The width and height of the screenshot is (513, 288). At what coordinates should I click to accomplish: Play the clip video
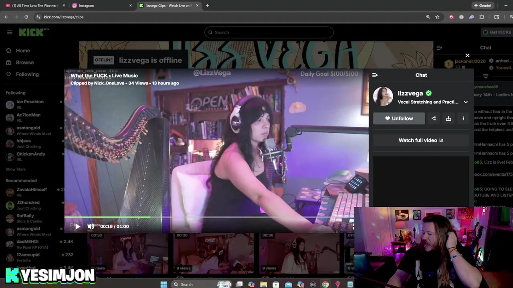[77, 226]
